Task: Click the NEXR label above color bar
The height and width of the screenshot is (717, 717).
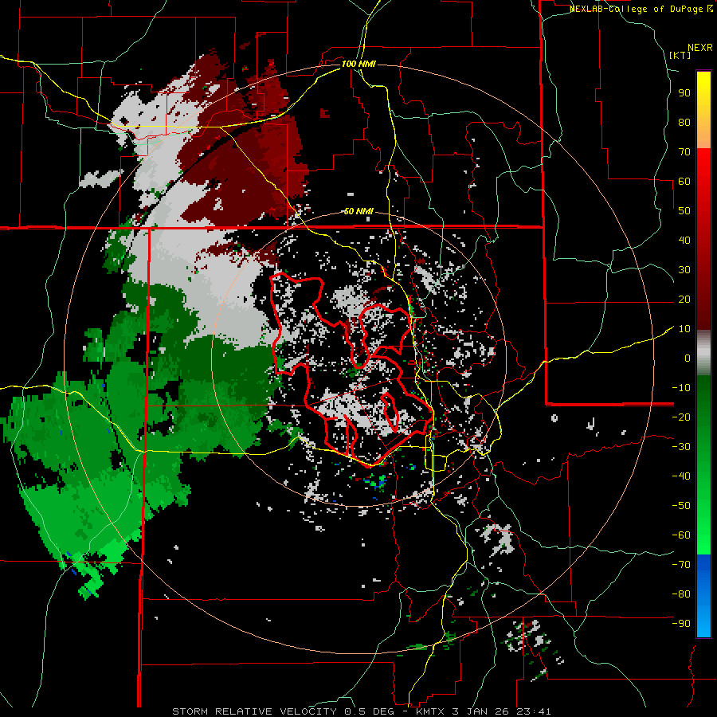Action: coord(700,48)
